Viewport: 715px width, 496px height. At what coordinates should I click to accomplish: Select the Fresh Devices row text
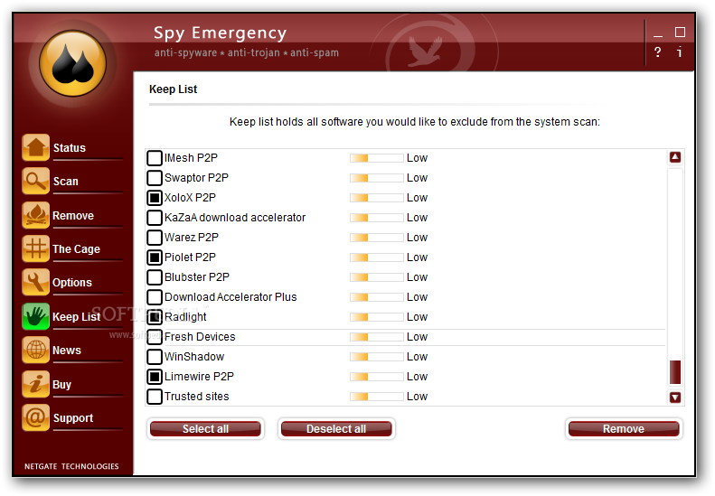point(200,337)
